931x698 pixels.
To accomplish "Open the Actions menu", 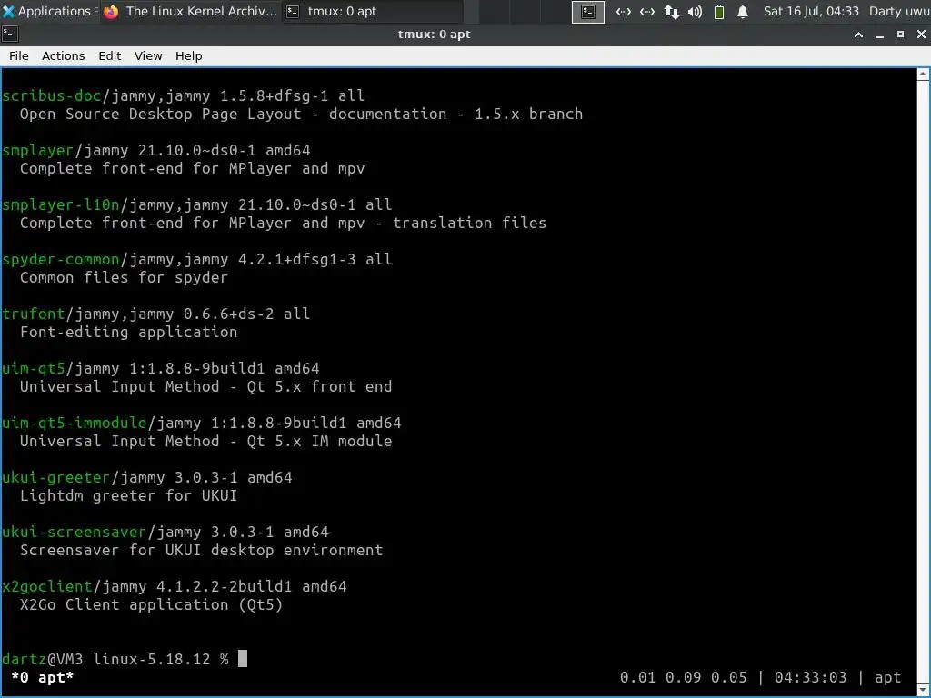I will [63, 55].
